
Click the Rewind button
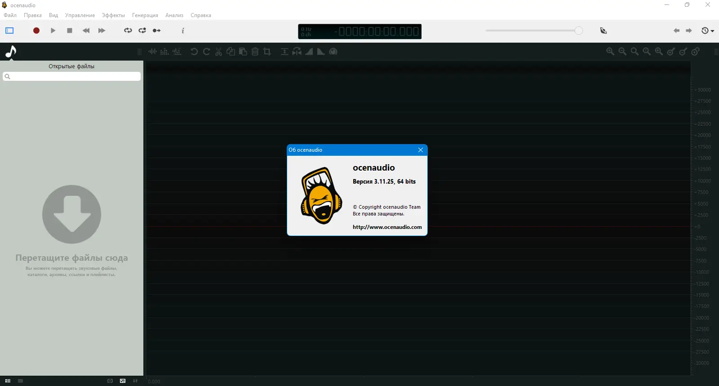click(86, 31)
